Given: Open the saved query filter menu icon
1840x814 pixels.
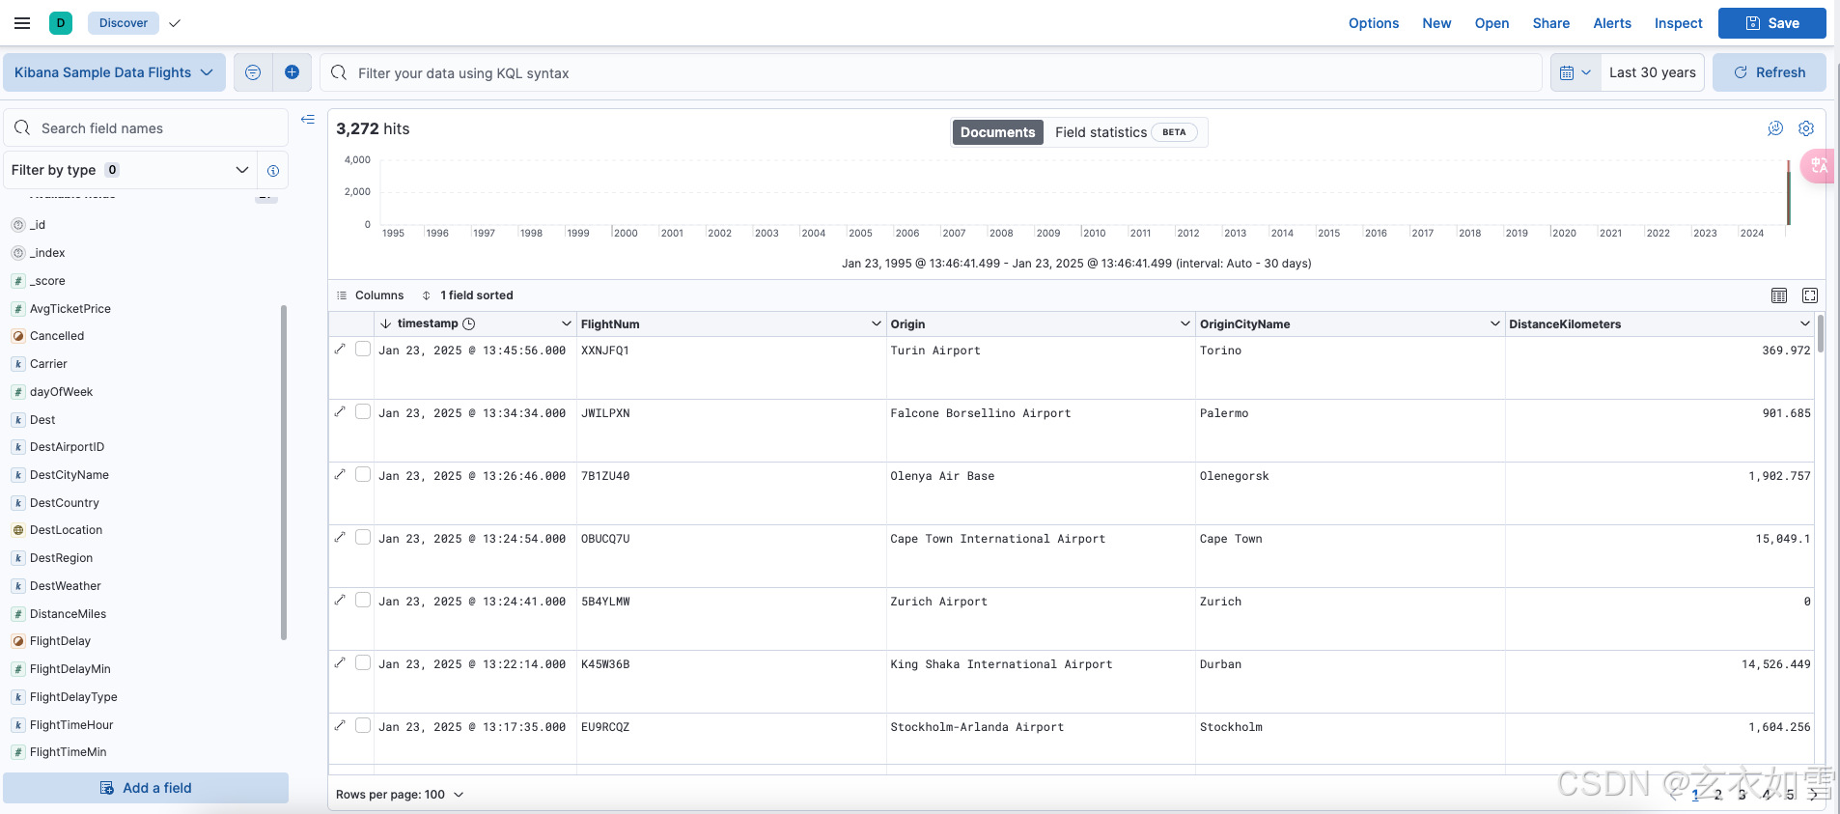Looking at the screenshot, I should 253,72.
